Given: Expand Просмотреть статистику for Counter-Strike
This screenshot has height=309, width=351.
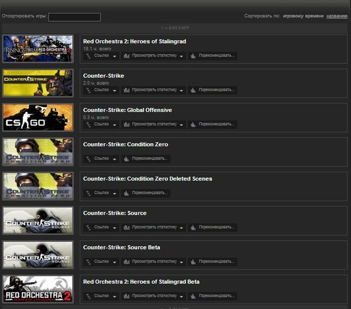Looking at the screenshot, I should (x=157, y=90).
